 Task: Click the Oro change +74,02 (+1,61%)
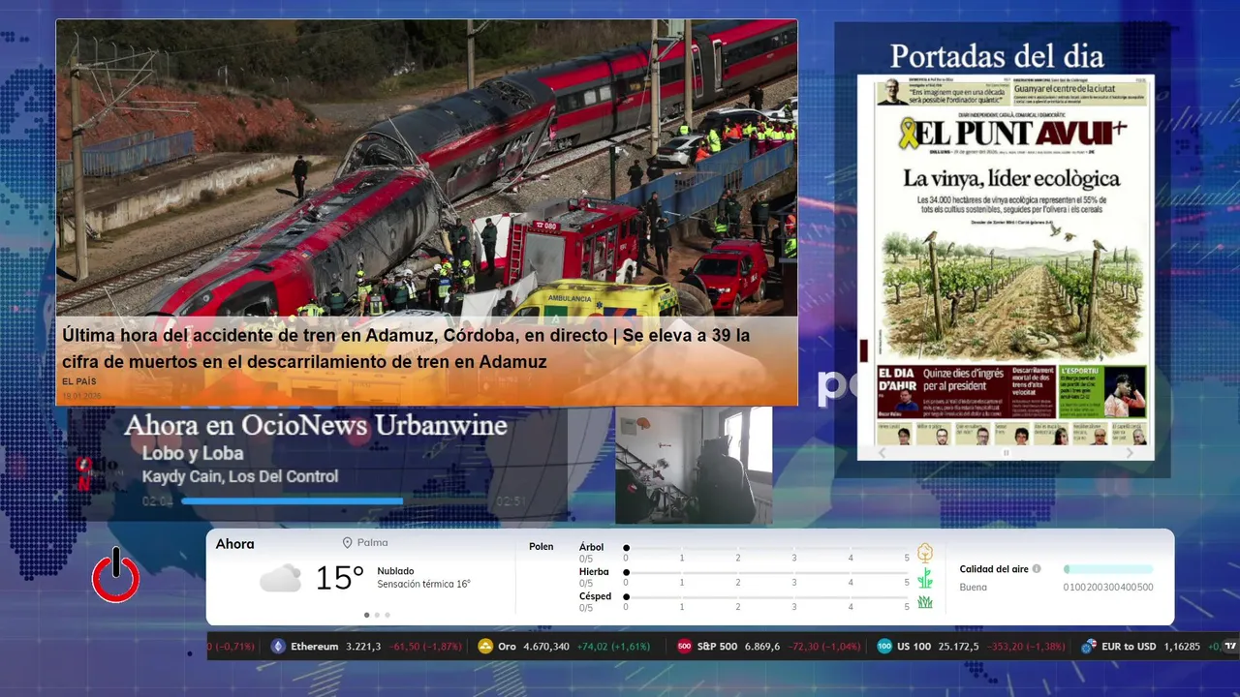tap(613, 647)
